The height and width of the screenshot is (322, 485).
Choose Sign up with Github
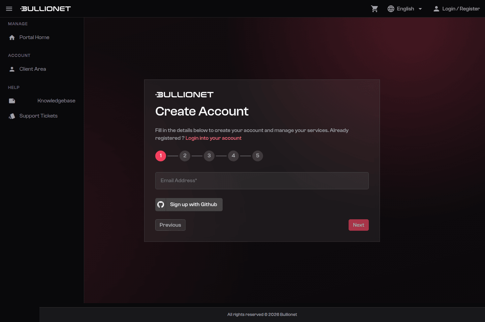[189, 204]
